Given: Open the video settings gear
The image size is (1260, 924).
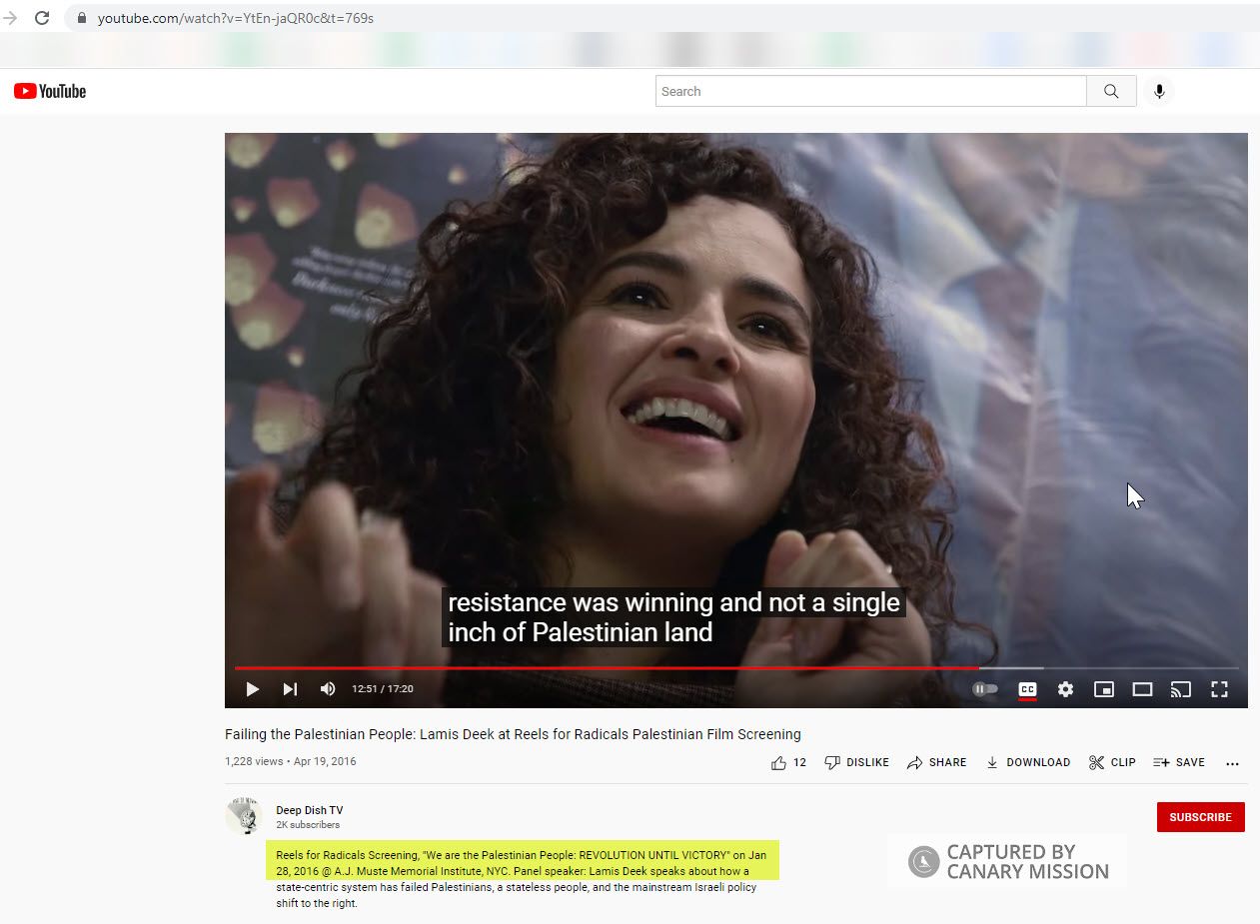Looking at the screenshot, I should [1066, 689].
